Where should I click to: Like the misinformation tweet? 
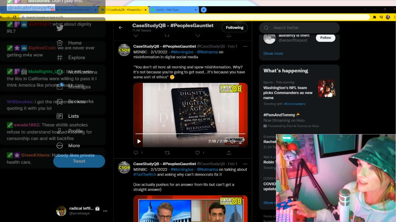click(x=198, y=153)
